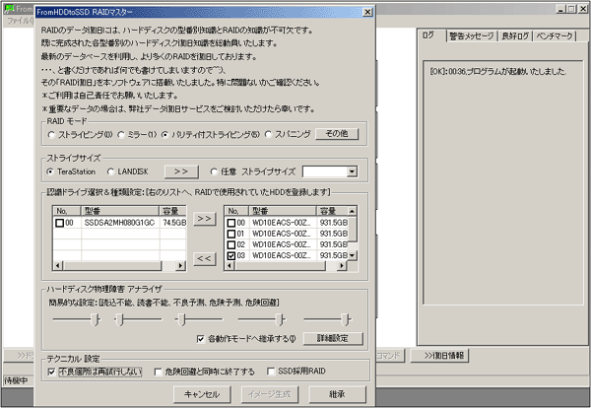Click 継承 button
Screen dimensions: 591x408
click(x=337, y=394)
